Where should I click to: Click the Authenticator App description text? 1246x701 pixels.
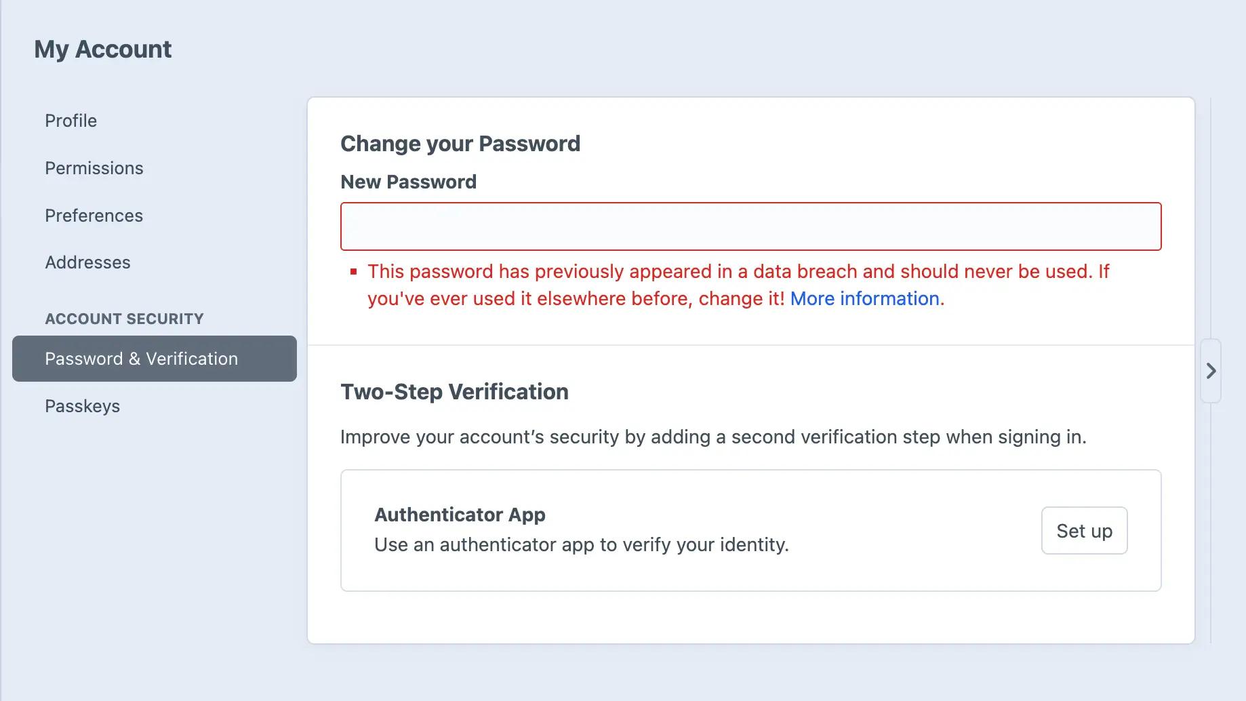pos(581,544)
